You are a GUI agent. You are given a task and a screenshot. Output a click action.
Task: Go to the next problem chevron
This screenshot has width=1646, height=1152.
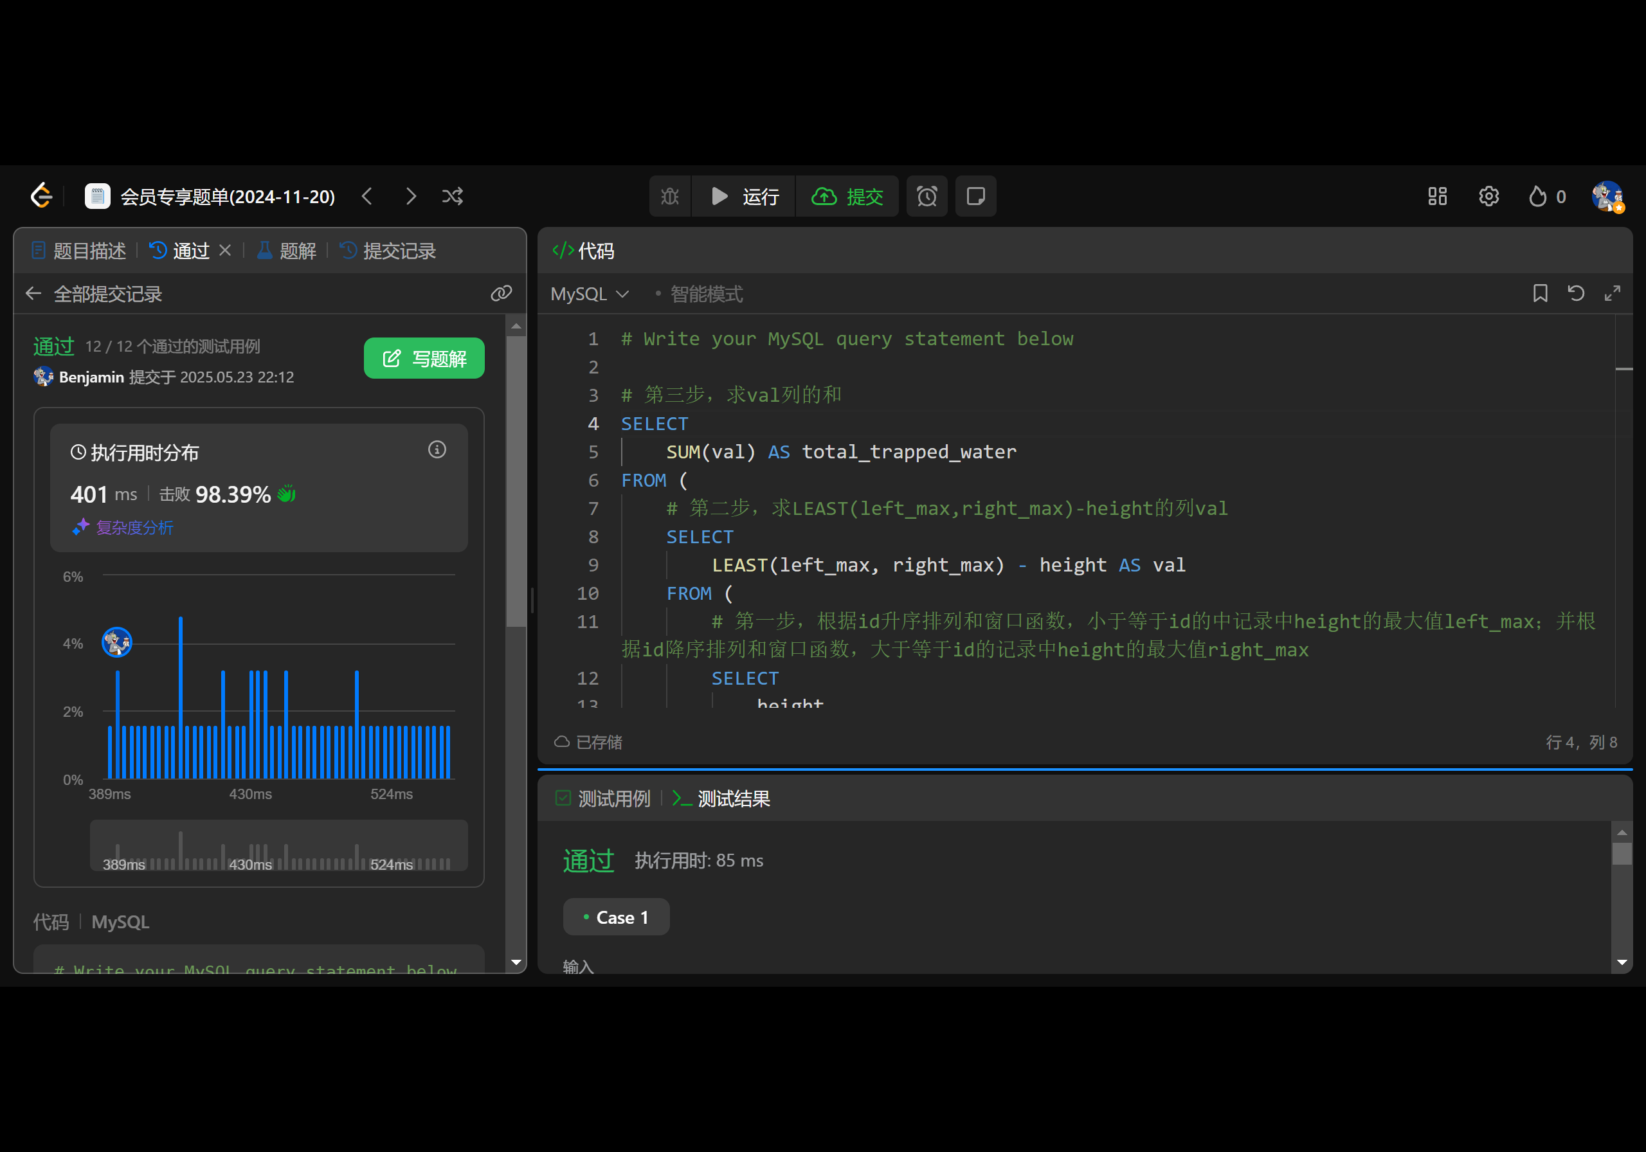pyautogui.click(x=410, y=195)
